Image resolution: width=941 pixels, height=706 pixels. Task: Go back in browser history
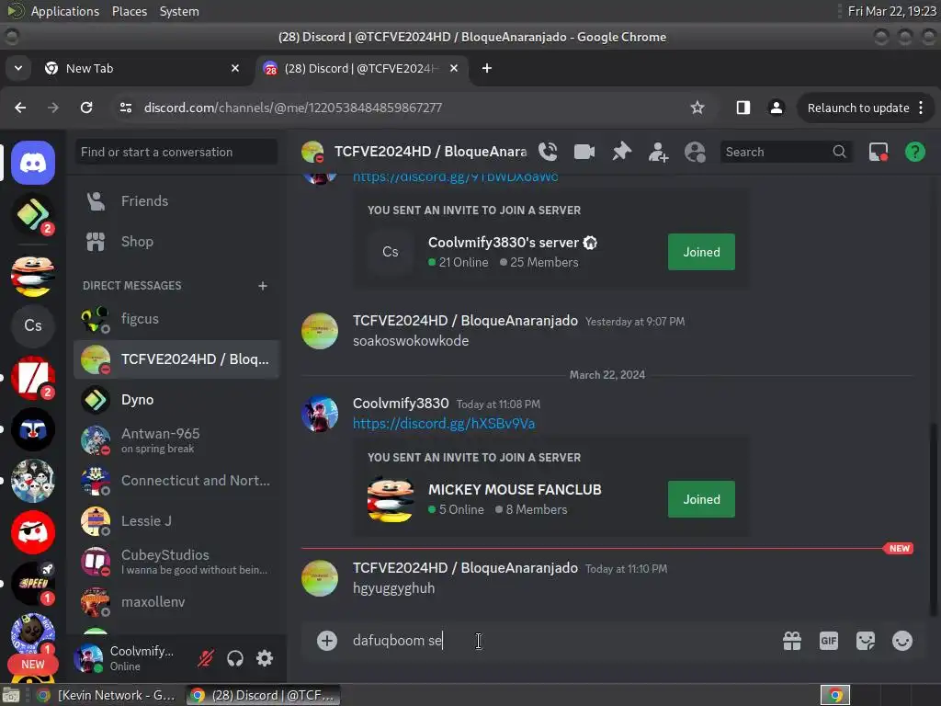(20, 108)
